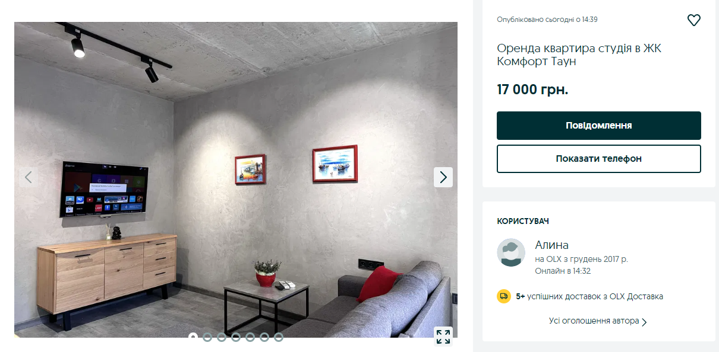Click the main apartment photo
This screenshot has height=352, width=719.
coord(236,180)
